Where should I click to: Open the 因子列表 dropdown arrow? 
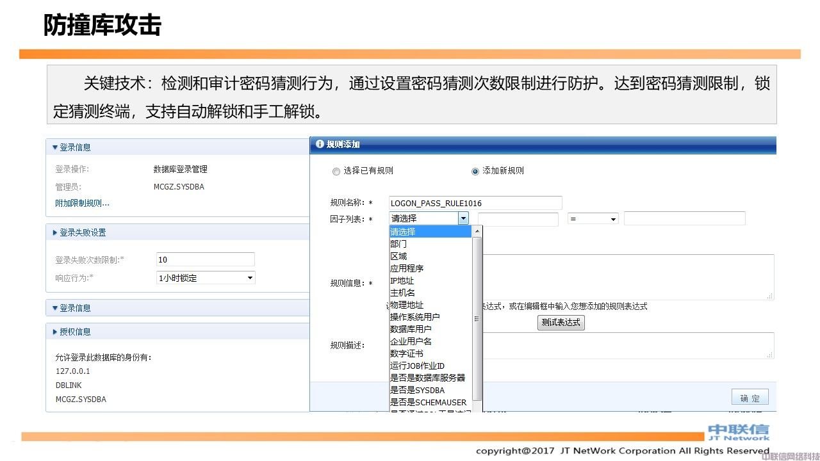pyautogui.click(x=463, y=218)
